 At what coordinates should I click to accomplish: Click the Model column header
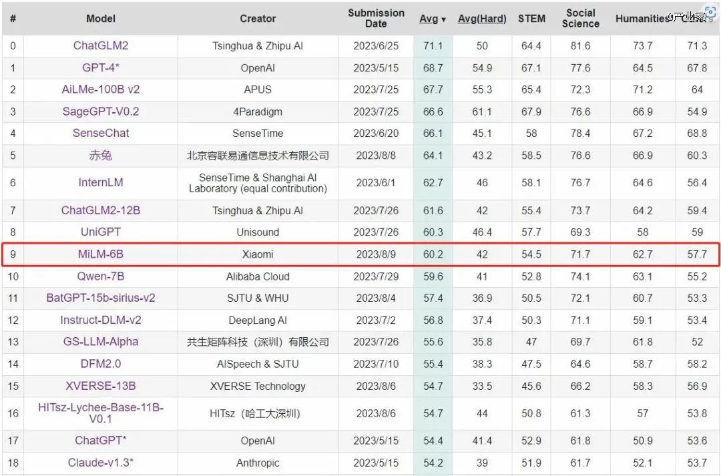click(x=101, y=19)
